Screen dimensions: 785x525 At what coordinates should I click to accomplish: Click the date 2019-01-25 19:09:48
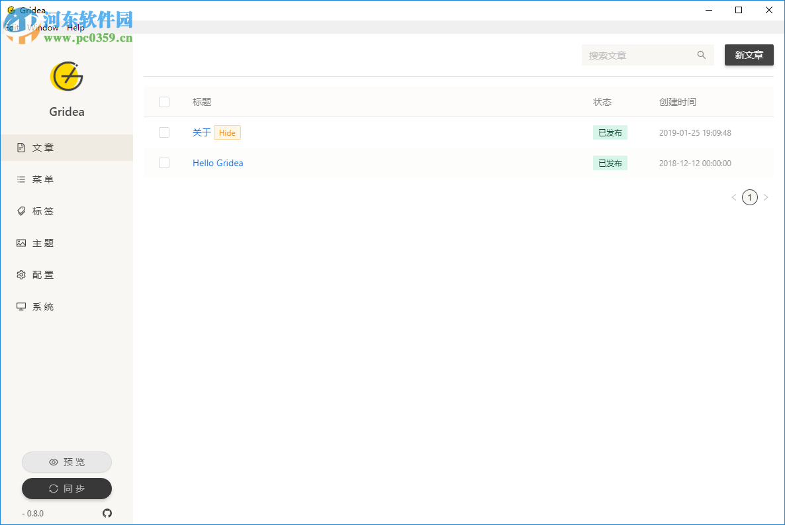[695, 133]
